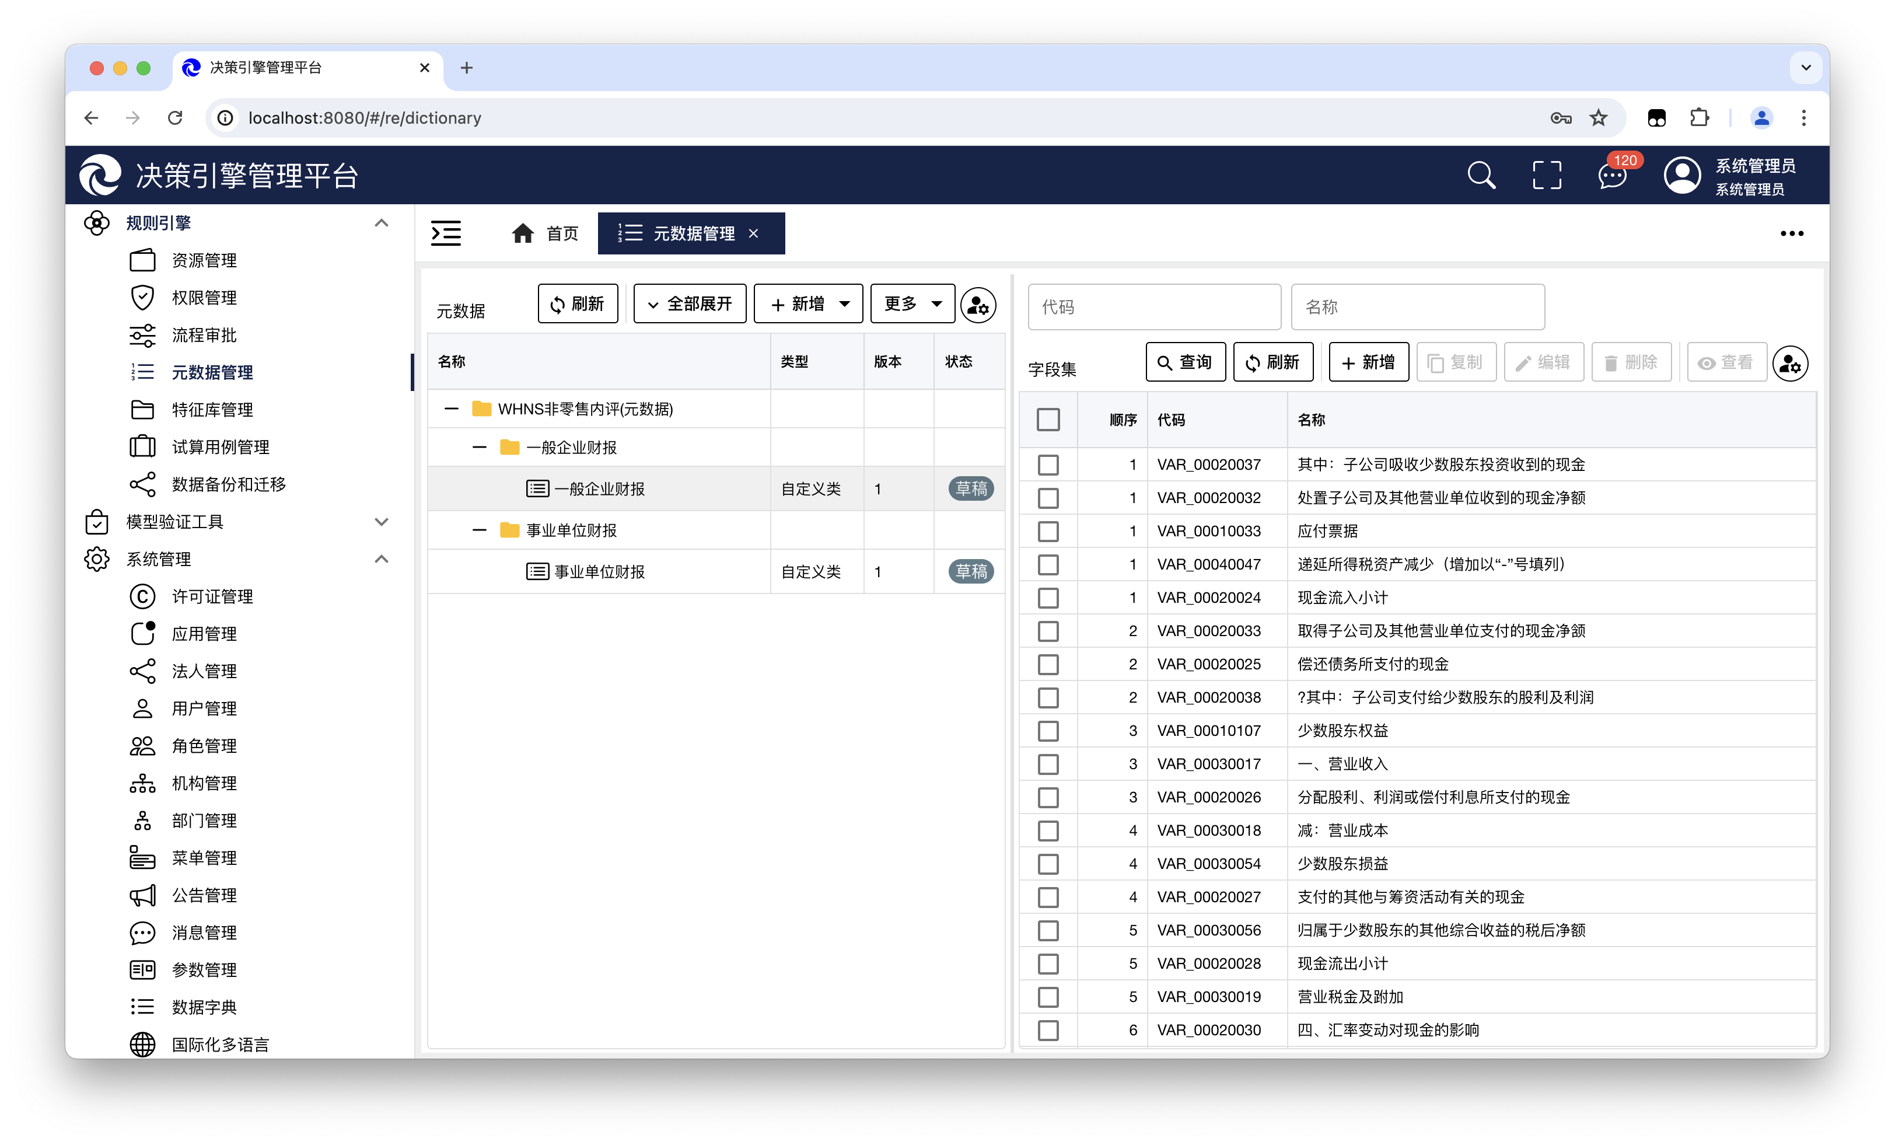Toggle fullscreen mode icon in header
1895x1145 pixels.
click(1547, 176)
